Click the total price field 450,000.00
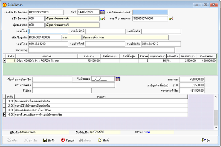 192,79
